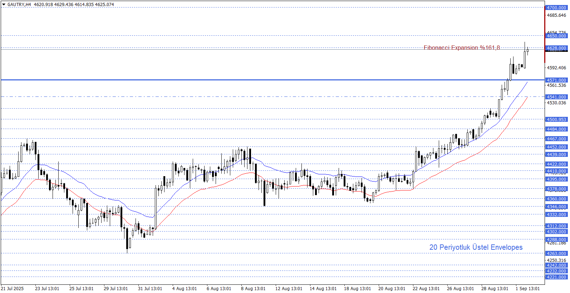The height and width of the screenshot is (293, 570).
Task: Click the 4242.000 price level label
Action: [556, 265]
